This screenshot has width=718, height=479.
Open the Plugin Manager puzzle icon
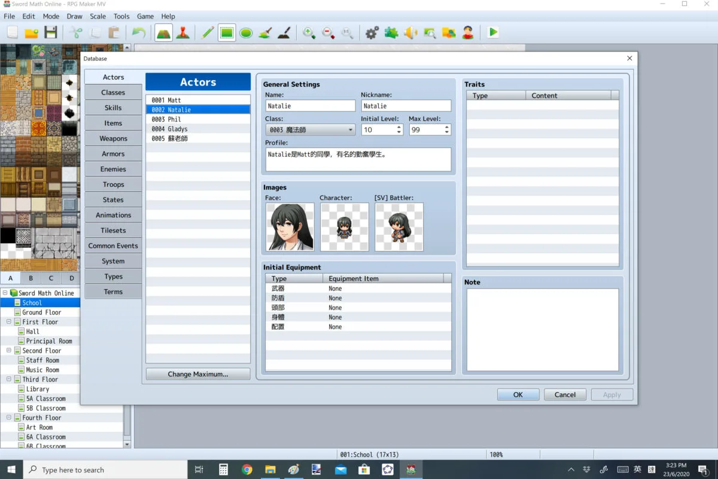[x=391, y=32]
